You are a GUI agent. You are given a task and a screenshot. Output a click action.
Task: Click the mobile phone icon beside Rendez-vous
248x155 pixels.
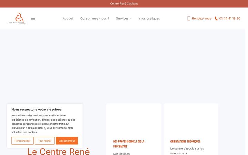189,18
